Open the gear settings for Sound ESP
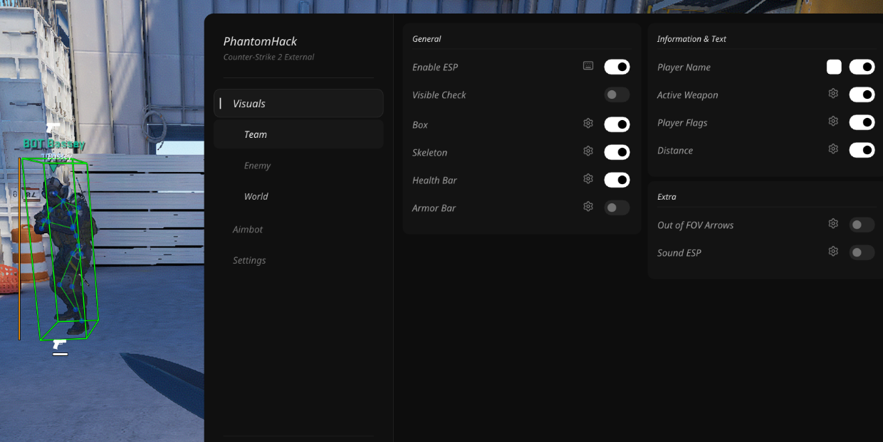Image resolution: width=883 pixels, height=442 pixels. (x=833, y=252)
